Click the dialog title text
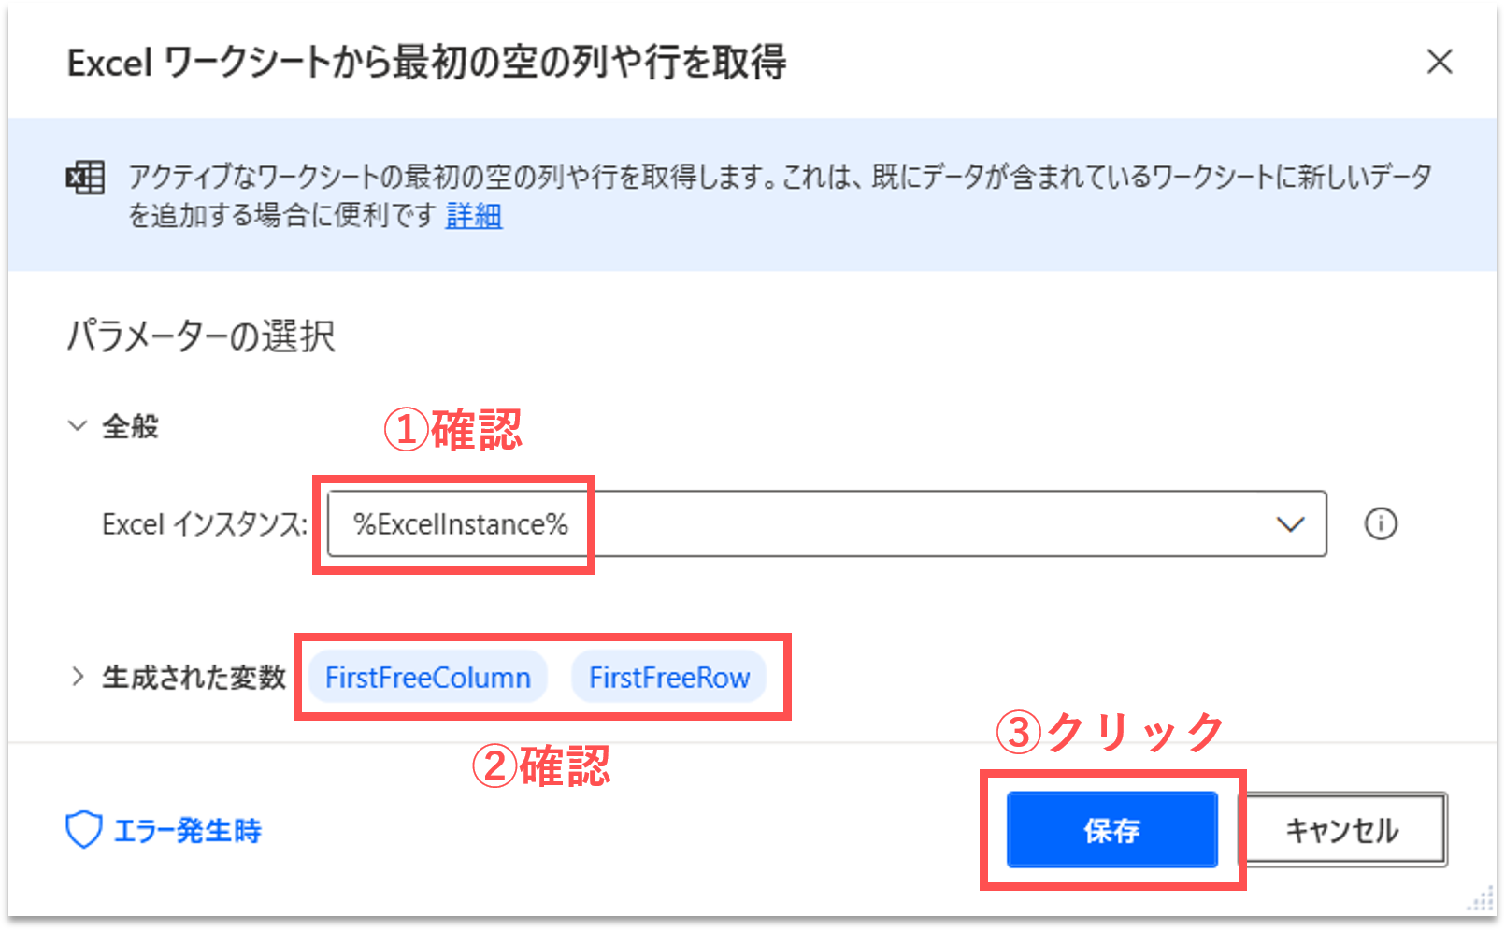Screen dimensions: 1505x930 pos(426,63)
